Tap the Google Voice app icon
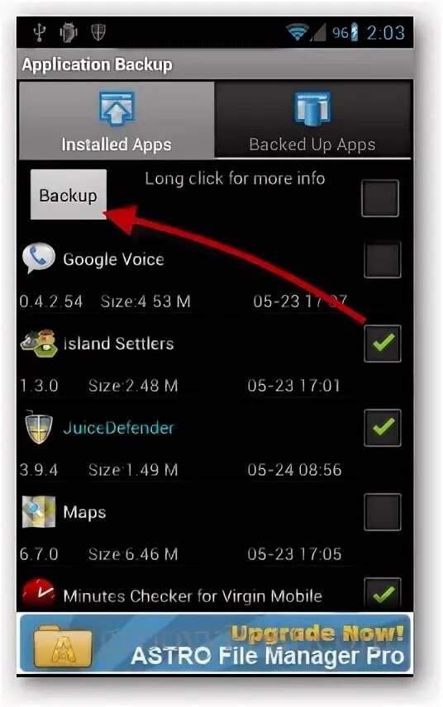The width and height of the screenshot is (443, 707). tap(38, 259)
